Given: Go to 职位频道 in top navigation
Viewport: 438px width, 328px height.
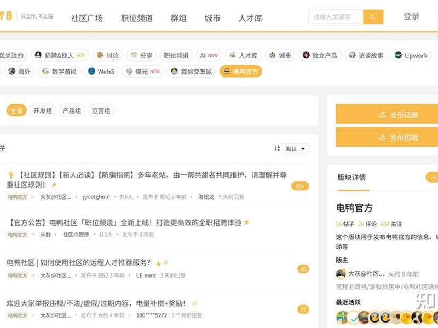Looking at the screenshot, I should click(137, 18).
